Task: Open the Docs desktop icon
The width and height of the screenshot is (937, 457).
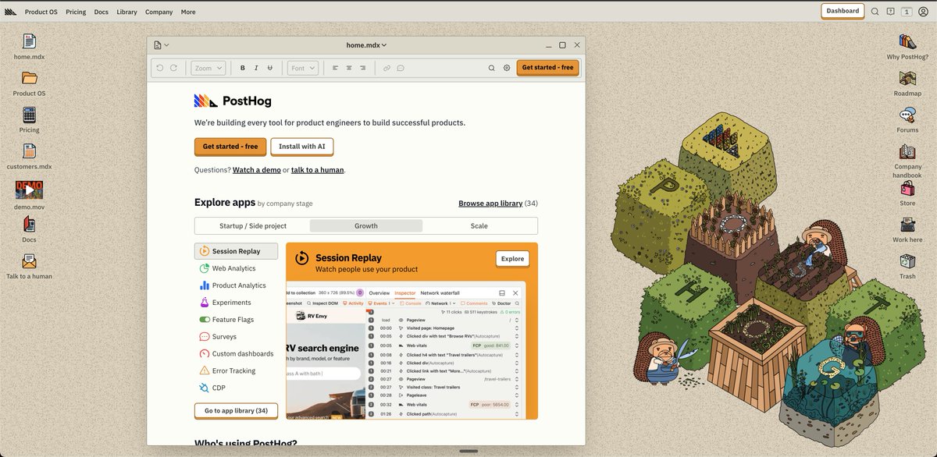Action: pyautogui.click(x=30, y=225)
